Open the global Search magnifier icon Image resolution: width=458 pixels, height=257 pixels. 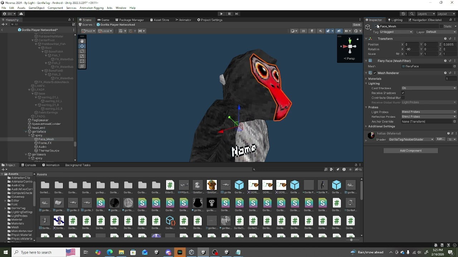tap(412, 14)
